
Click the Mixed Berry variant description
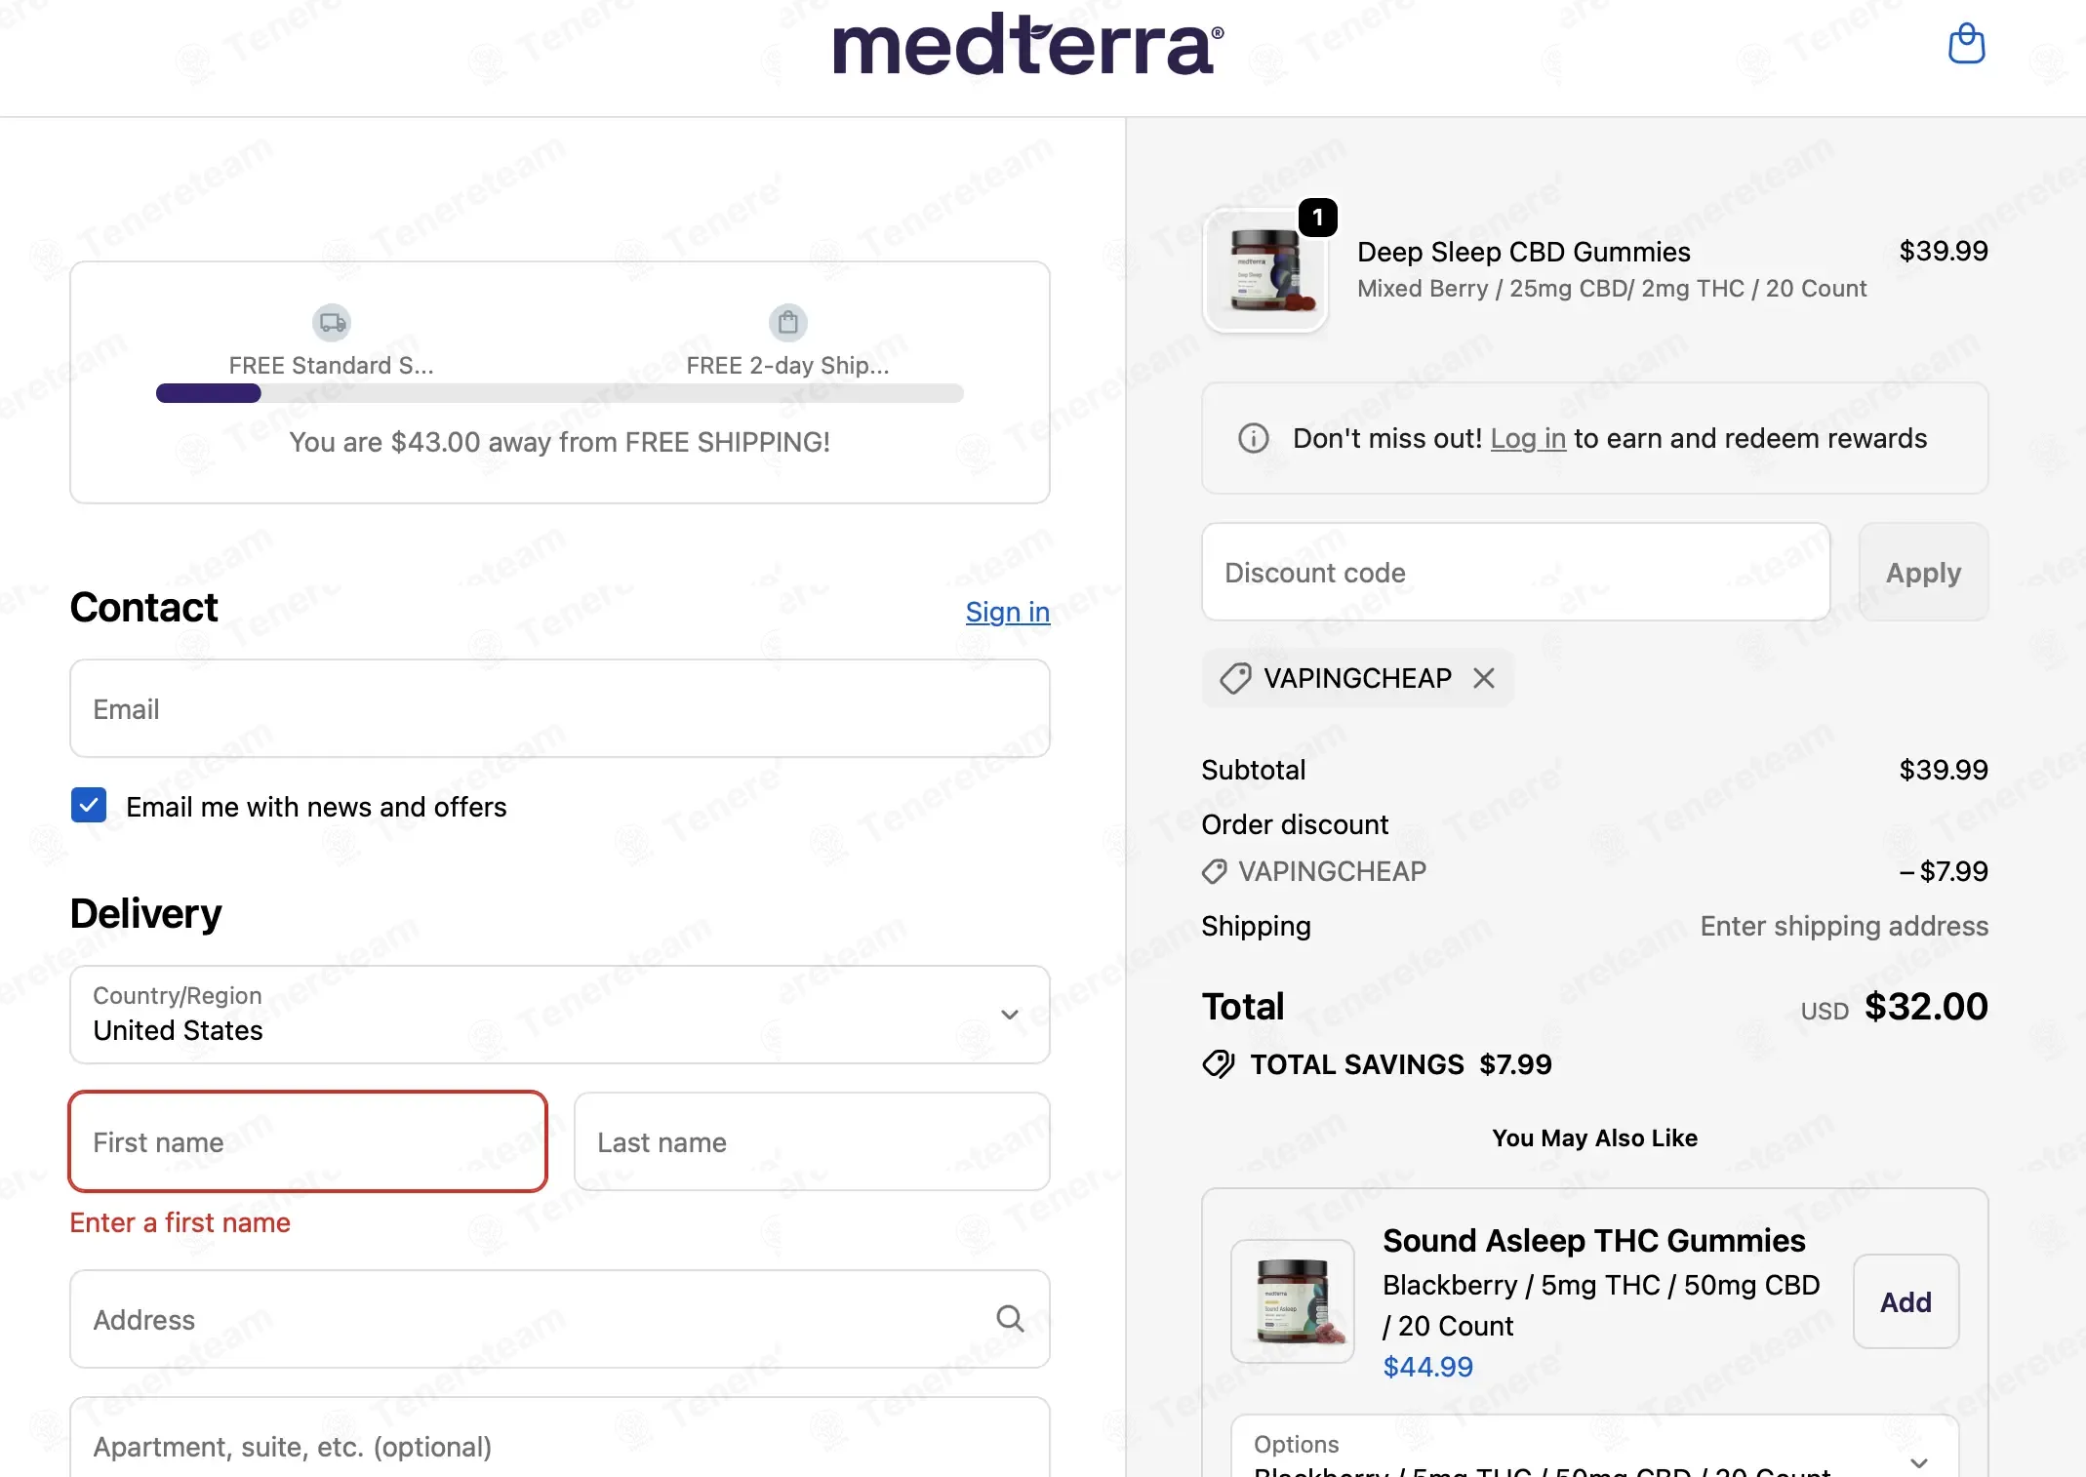click(1612, 289)
